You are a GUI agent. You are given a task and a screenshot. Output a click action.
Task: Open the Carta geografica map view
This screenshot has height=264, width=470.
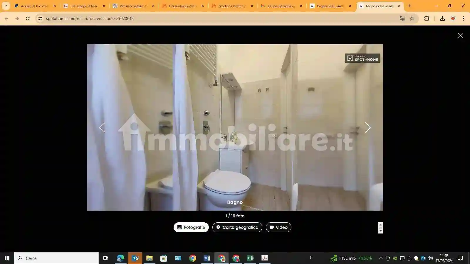[x=237, y=227]
